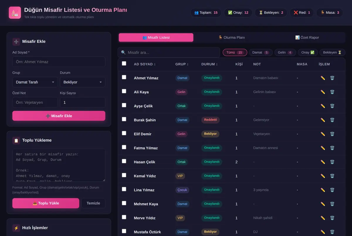Focus the Misafir ara search field

click(169, 52)
